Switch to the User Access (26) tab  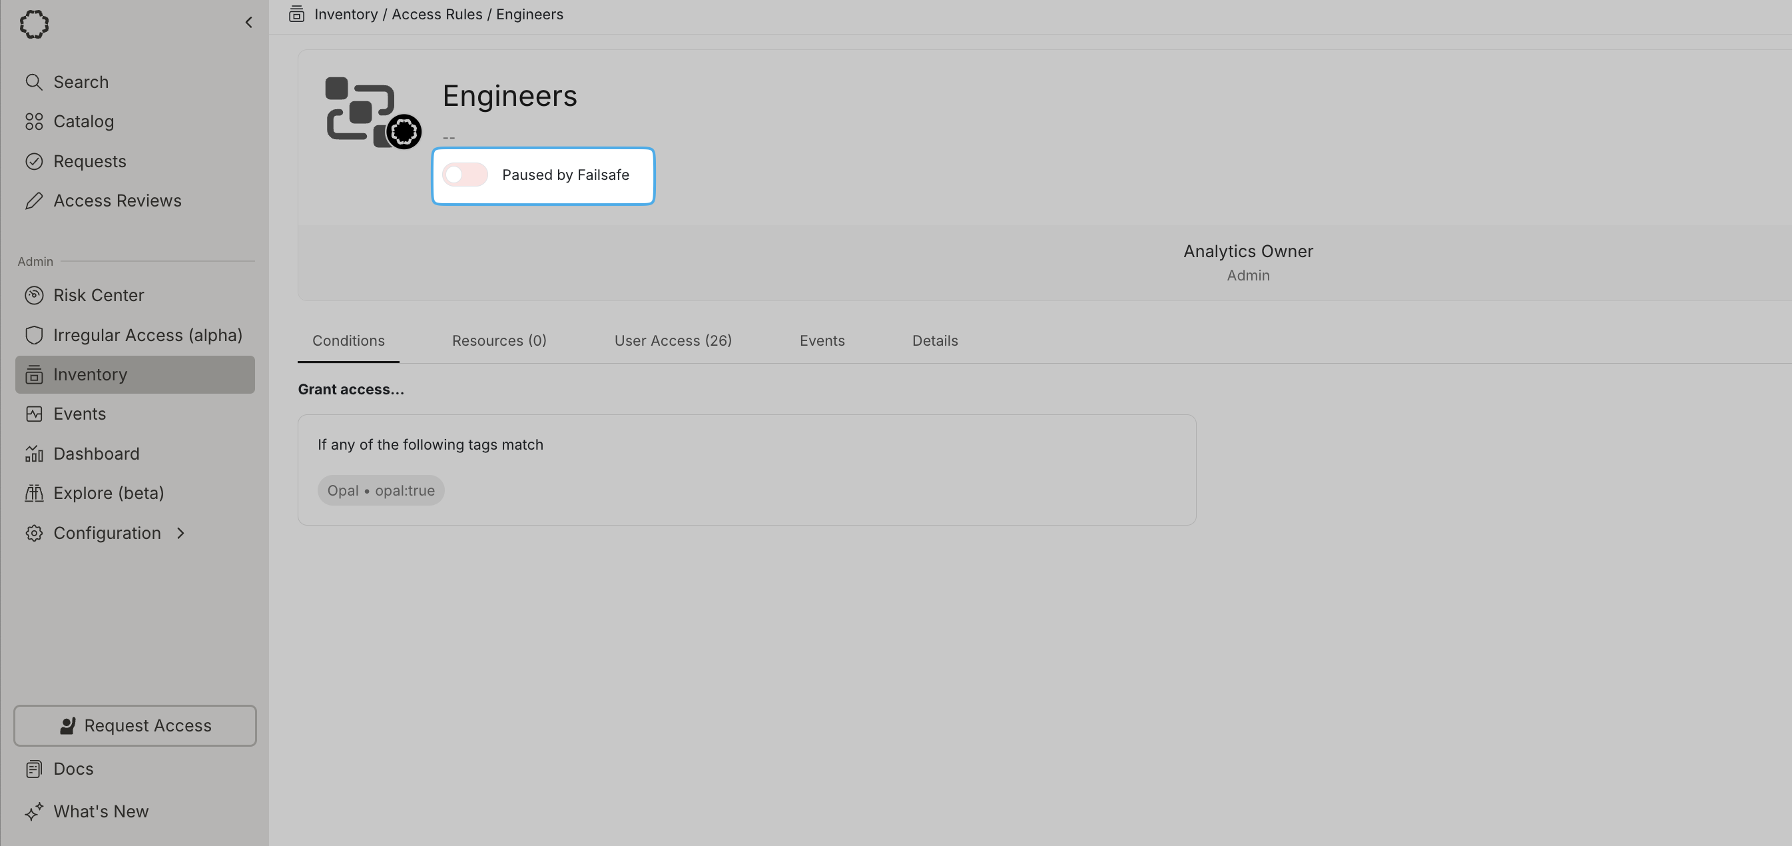pyautogui.click(x=672, y=341)
